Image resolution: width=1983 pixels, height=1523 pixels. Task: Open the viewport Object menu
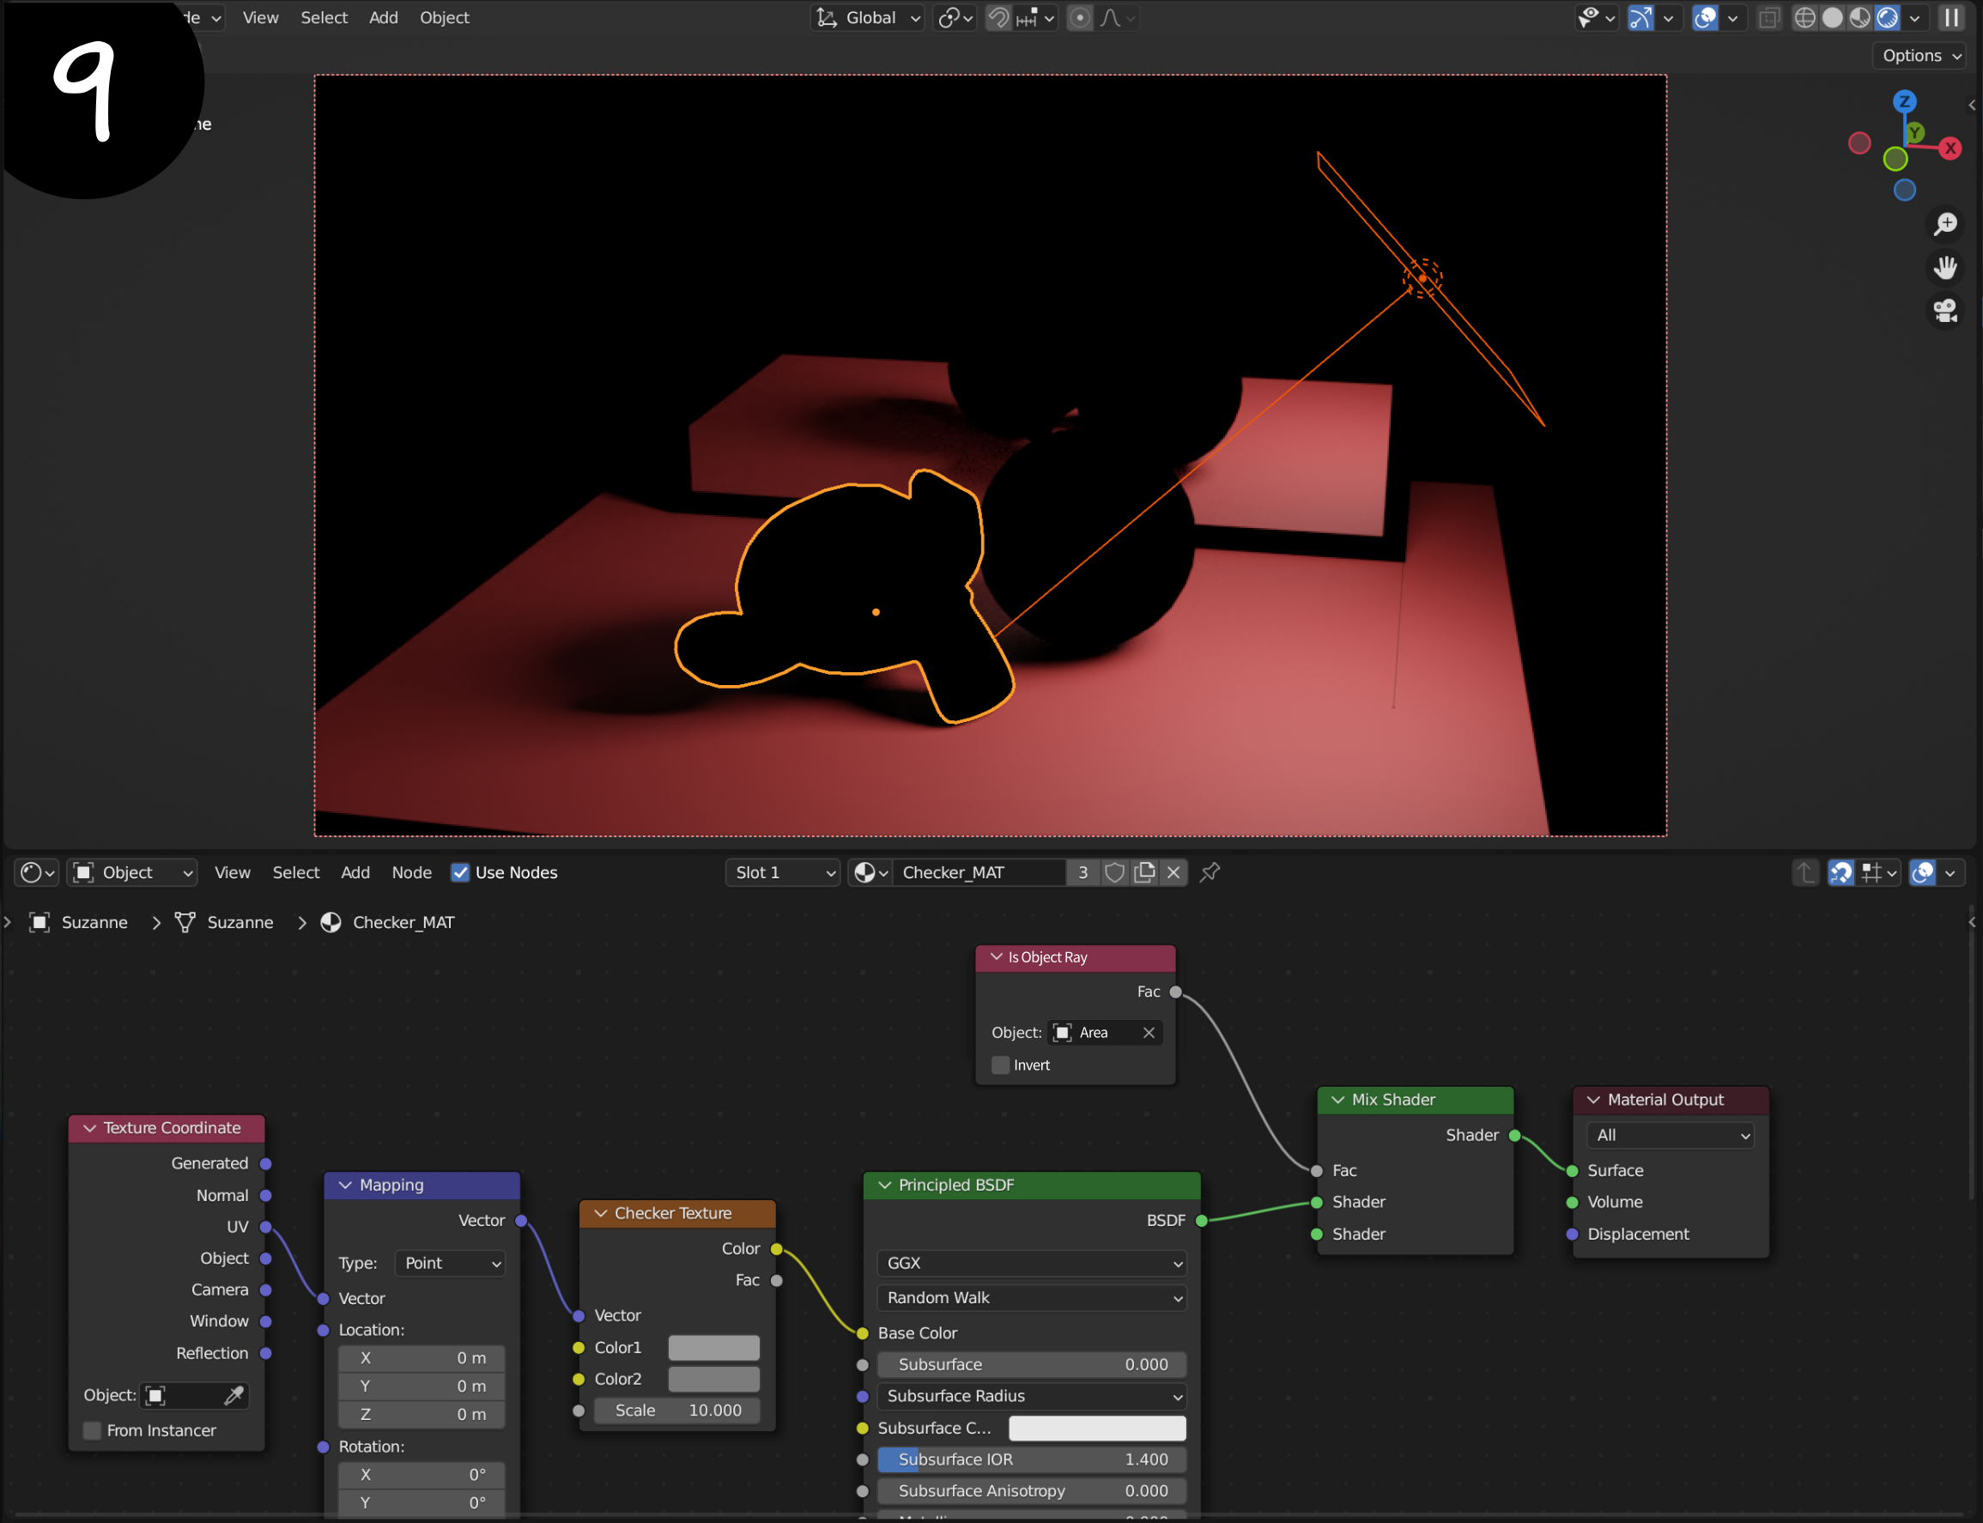pos(444,18)
